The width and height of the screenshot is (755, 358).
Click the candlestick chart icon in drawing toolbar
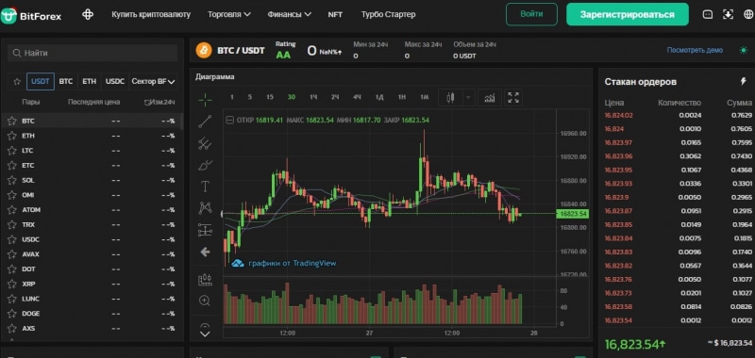pyautogui.click(x=205, y=280)
